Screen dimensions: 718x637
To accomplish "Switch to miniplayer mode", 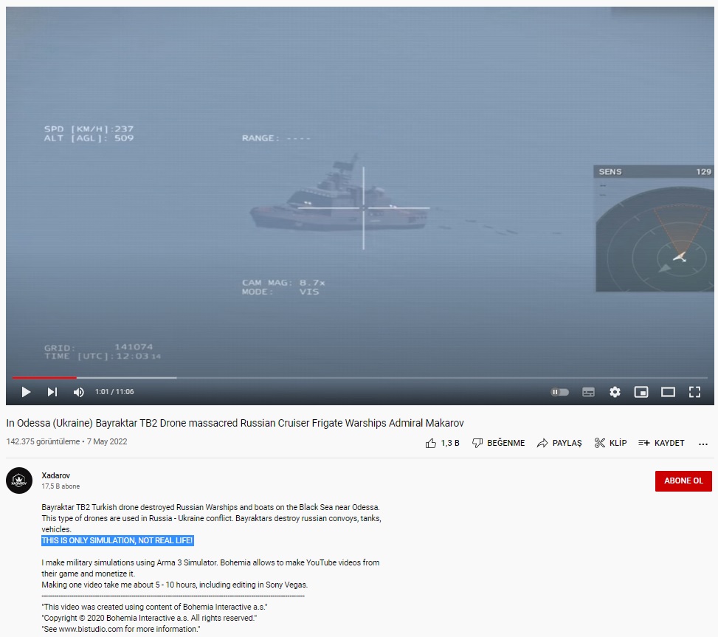I will click(641, 392).
